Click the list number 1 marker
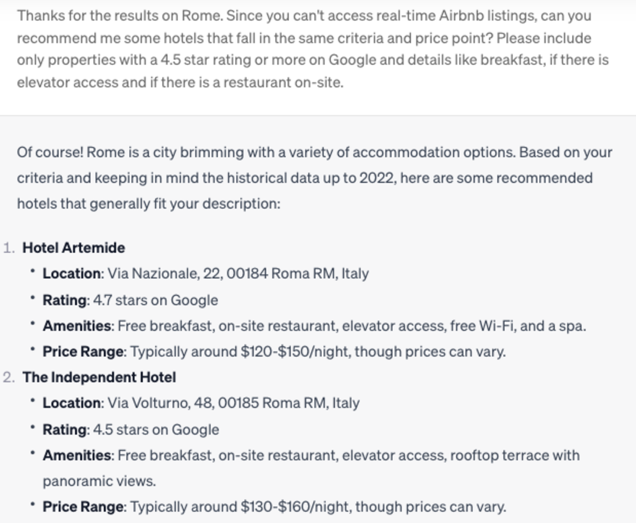 point(11,248)
